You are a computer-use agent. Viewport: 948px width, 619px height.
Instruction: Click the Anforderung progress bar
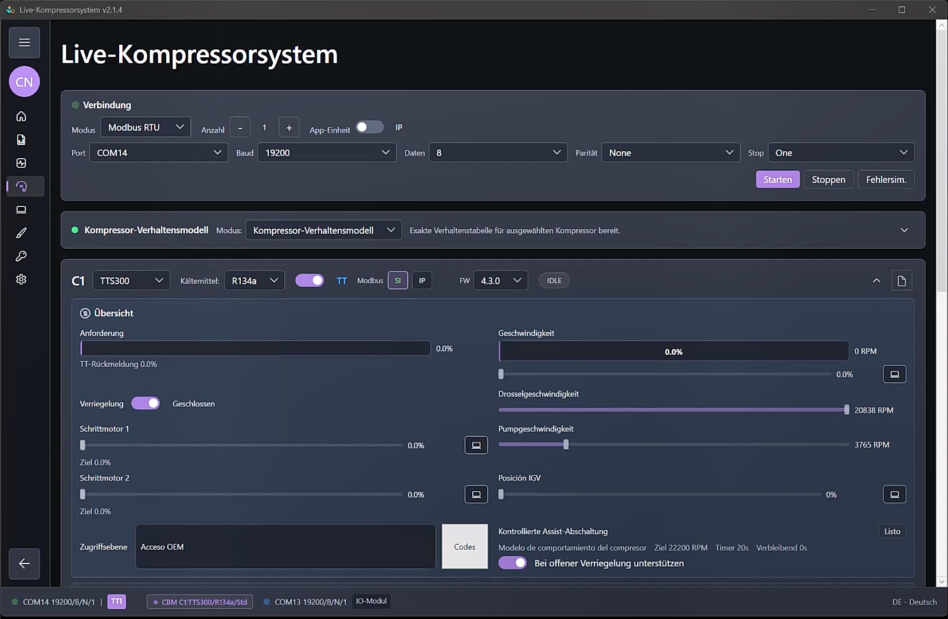point(255,348)
